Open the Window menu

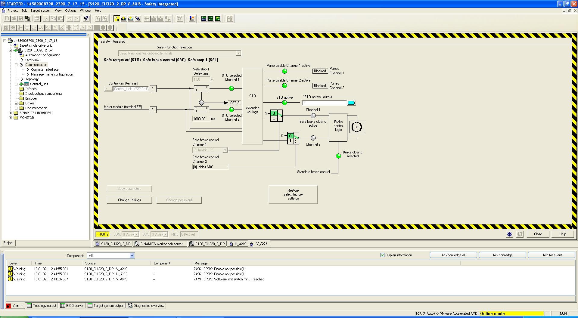(x=85, y=11)
